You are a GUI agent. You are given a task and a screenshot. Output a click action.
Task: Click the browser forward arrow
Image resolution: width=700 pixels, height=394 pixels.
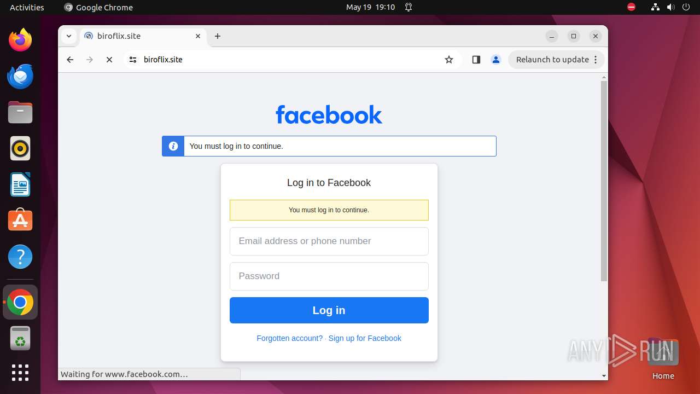[x=90, y=60]
